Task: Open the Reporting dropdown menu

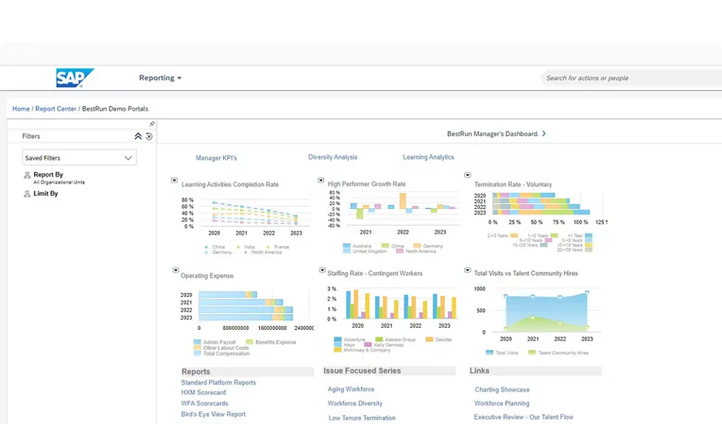Action: point(160,78)
